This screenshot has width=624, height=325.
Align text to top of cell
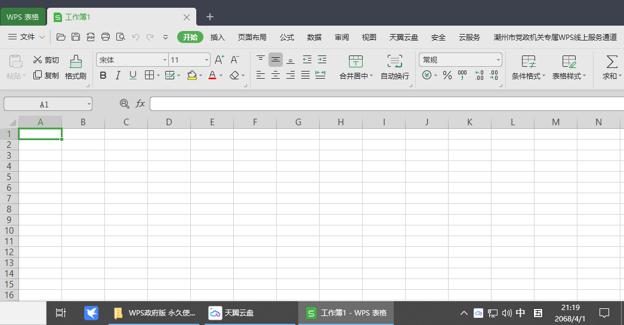point(261,60)
